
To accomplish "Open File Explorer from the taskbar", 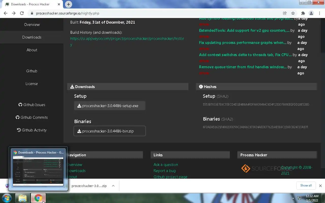I will [23, 198].
